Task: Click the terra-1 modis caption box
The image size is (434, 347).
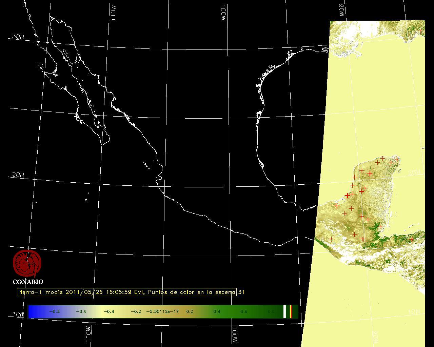Action: (x=127, y=292)
